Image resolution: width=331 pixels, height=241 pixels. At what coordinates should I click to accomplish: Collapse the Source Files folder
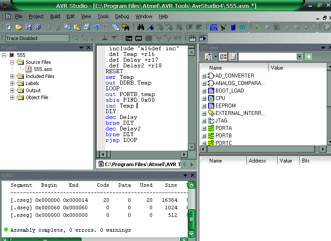[x=12, y=62]
